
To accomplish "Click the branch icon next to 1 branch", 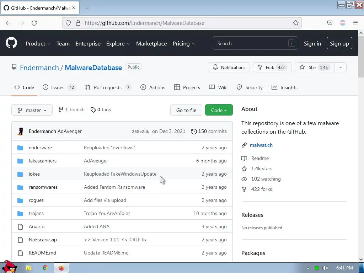I will click(x=61, y=110).
